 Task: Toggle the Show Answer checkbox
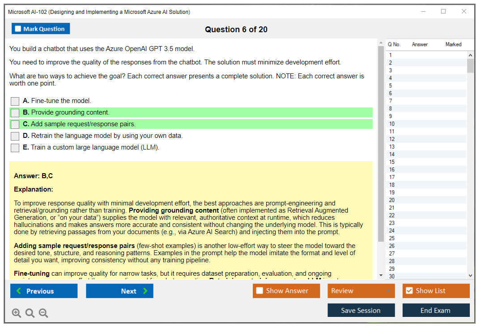point(260,291)
